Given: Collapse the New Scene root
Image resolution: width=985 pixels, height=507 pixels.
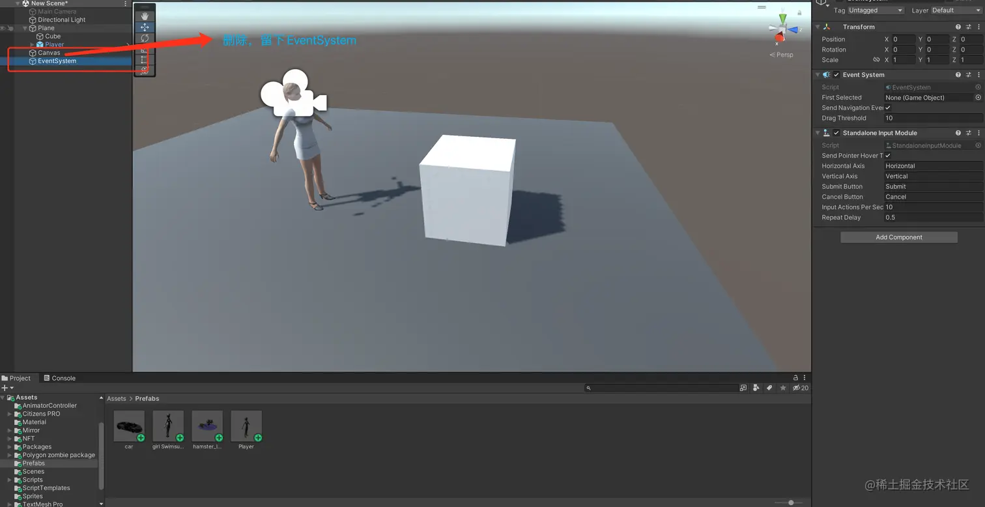Looking at the screenshot, I should click(18, 3).
